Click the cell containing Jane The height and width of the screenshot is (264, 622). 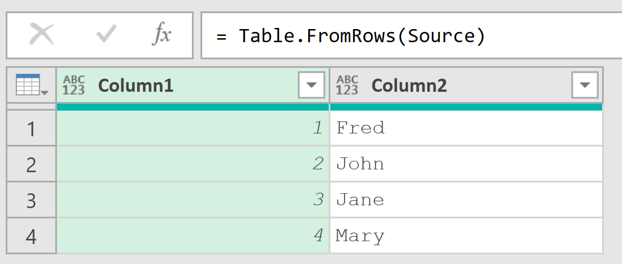[x=466, y=200]
